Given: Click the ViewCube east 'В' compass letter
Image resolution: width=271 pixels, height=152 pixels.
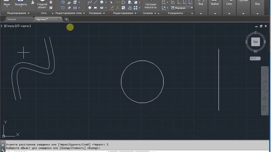Looking at the screenshot, I should click(265, 42).
